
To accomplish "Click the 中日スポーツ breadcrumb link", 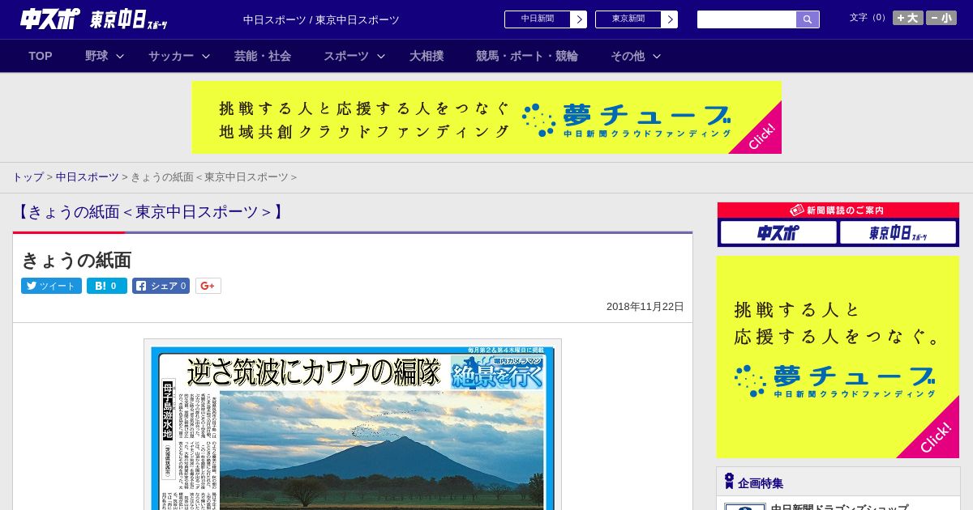I will click(87, 177).
